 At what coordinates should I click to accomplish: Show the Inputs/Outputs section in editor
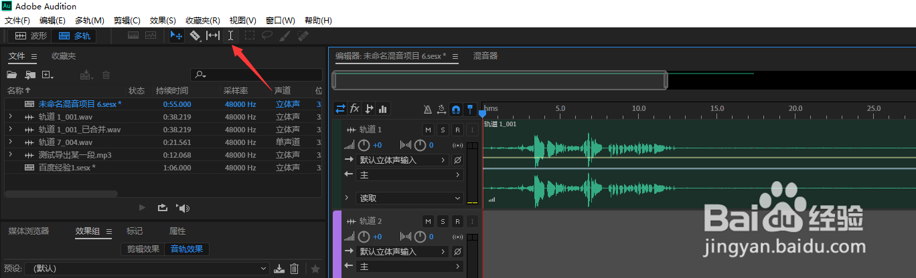pos(341,108)
